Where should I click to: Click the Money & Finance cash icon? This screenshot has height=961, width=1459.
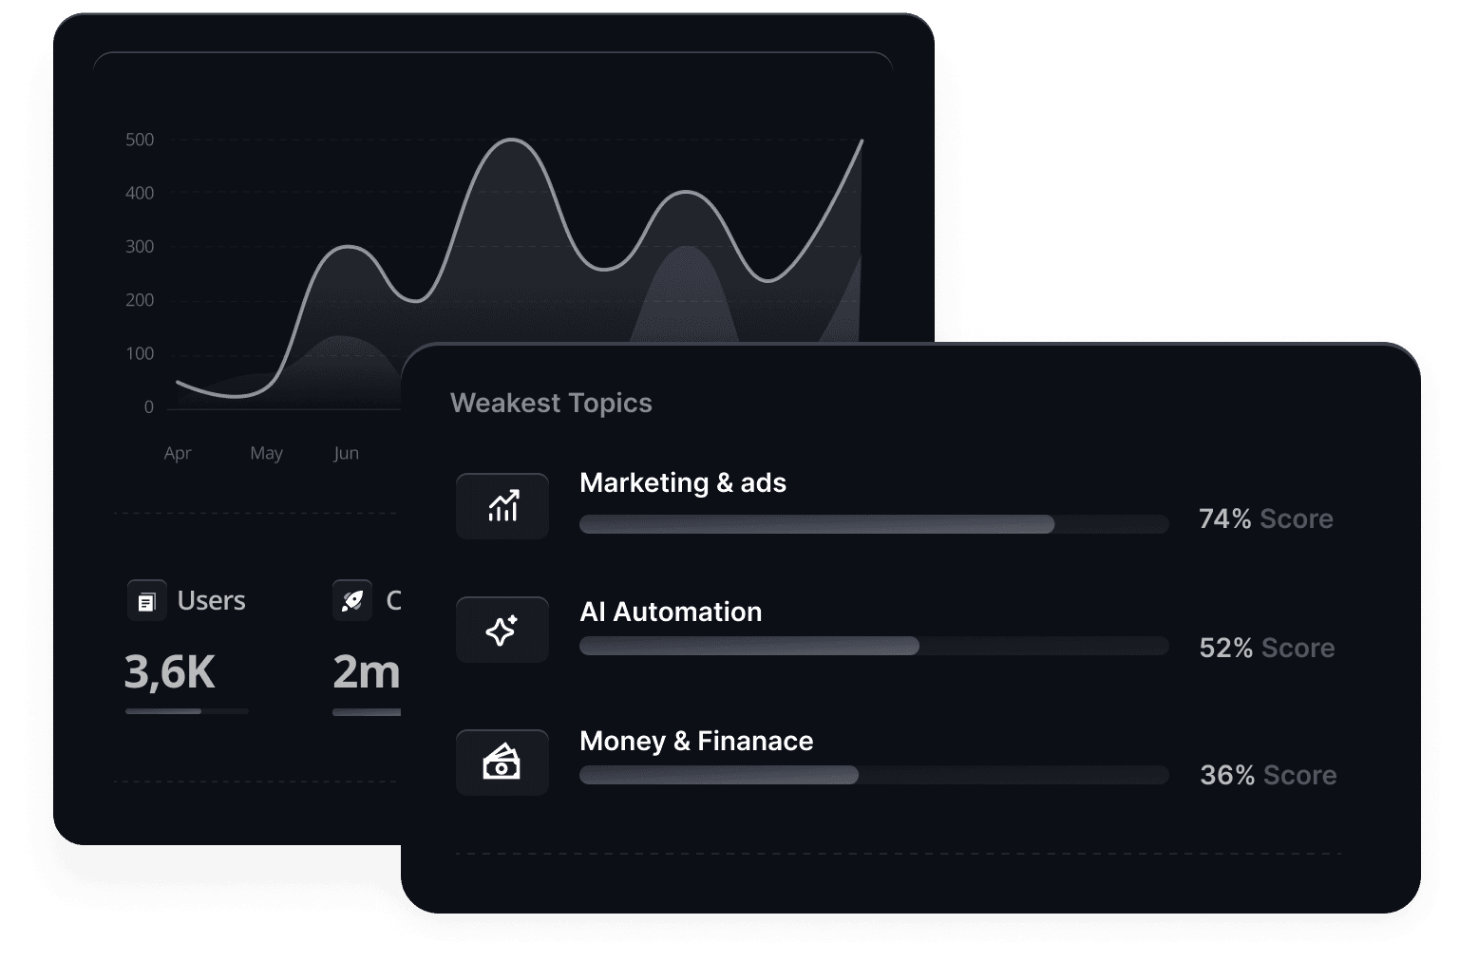[502, 762]
